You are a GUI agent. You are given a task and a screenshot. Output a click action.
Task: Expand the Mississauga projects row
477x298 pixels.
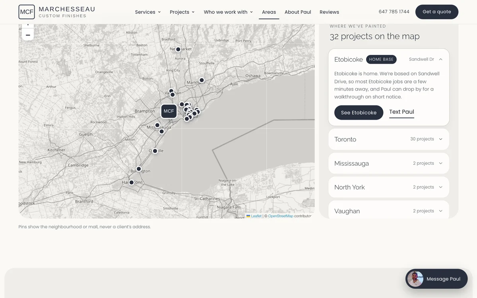pos(389,163)
